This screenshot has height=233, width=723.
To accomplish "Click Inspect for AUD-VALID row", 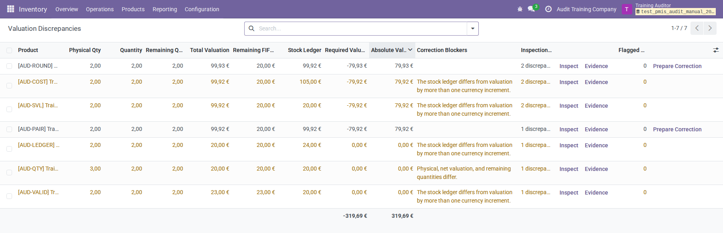I will [569, 193].
